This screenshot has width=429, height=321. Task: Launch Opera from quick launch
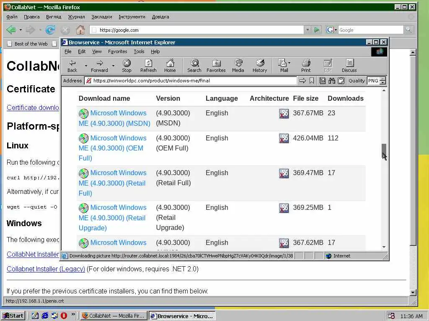coord(64,316)
